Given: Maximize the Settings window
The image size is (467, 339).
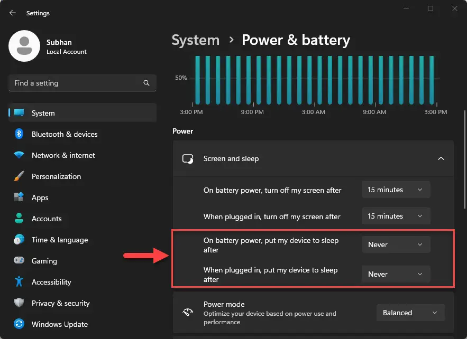Looking at the screenshot, I should click(x=431, y=8).
